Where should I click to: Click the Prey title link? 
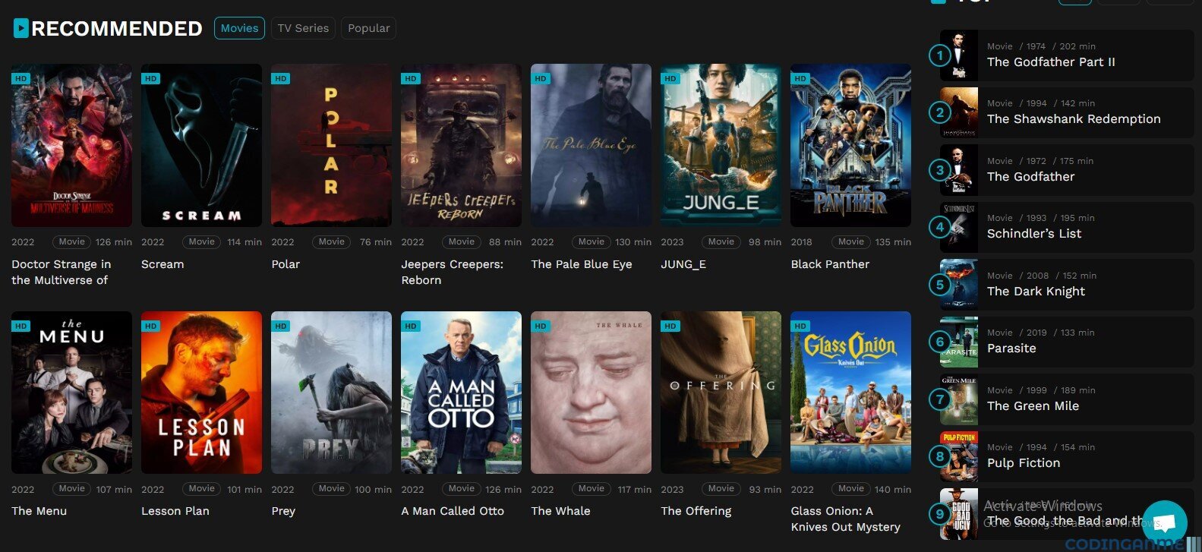coord(283,511)
